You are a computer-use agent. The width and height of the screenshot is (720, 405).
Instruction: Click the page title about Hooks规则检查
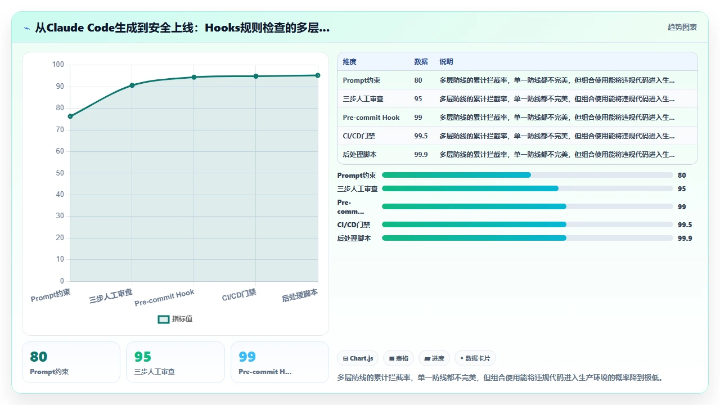click(x=182, y=28)
